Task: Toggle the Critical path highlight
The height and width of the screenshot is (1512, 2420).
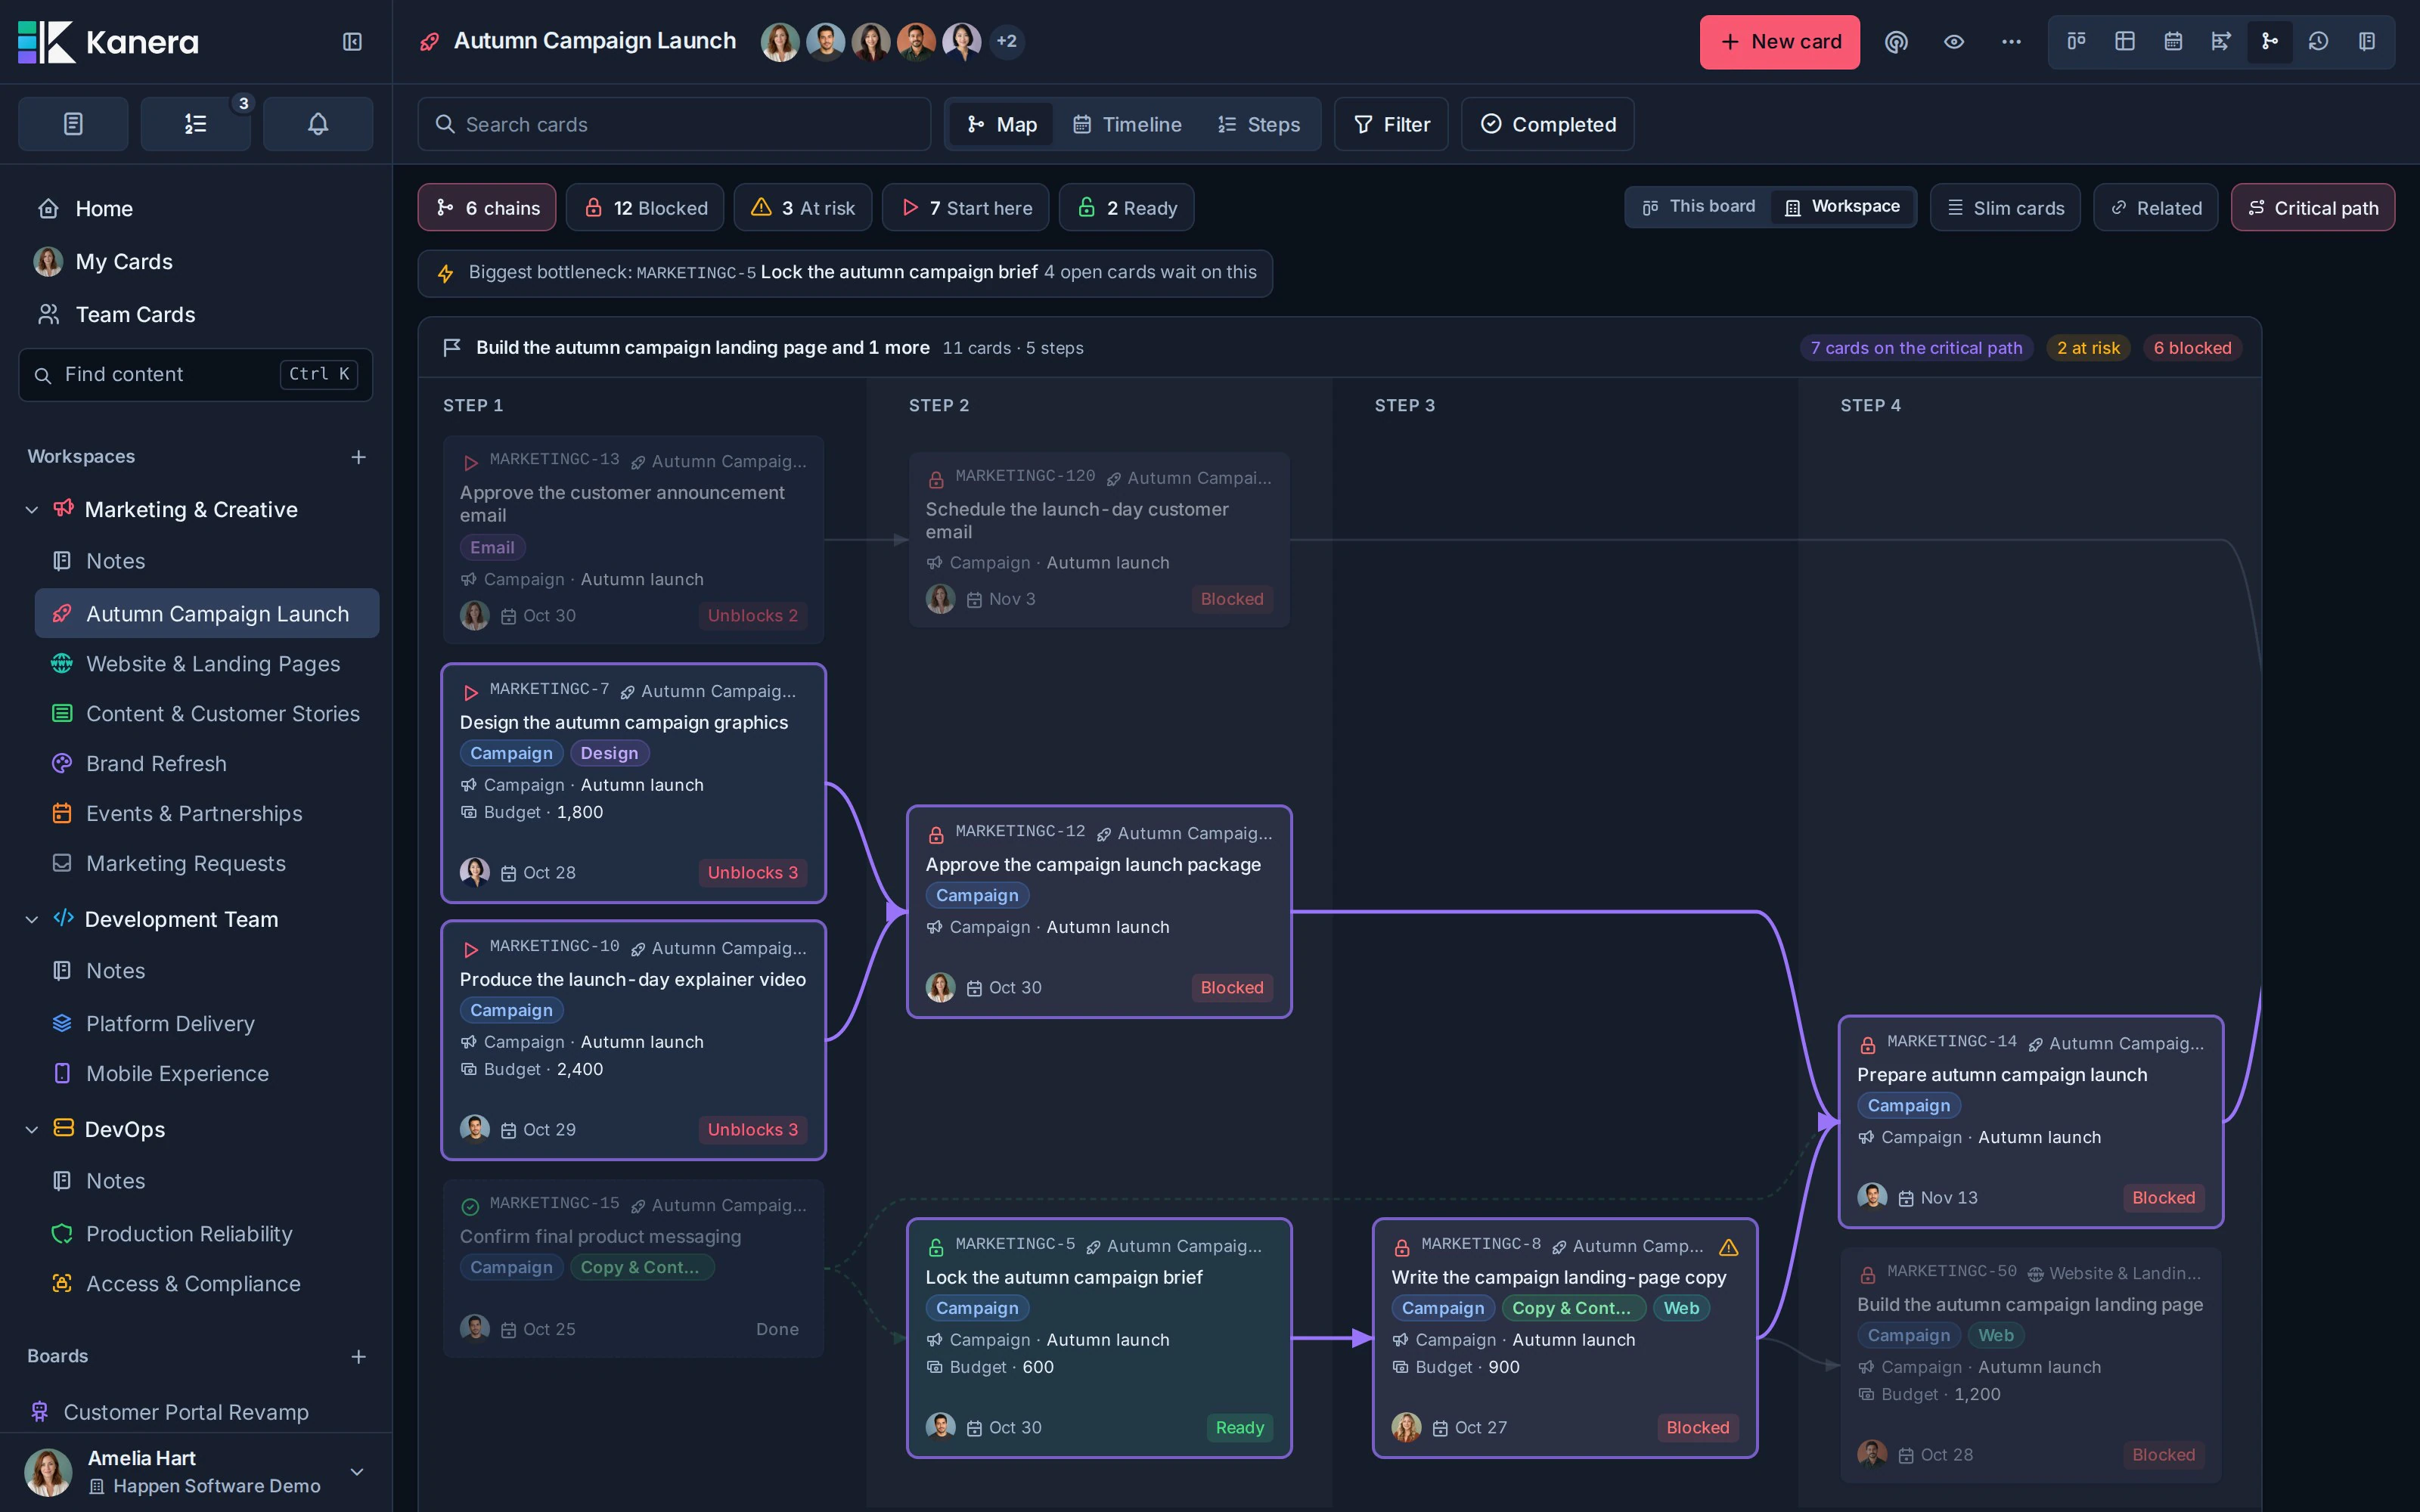Action: (x=2312, y=207)
